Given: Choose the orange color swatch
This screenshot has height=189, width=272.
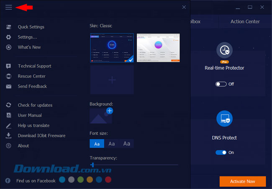Looking at the screenshot, I should point(90,180).
